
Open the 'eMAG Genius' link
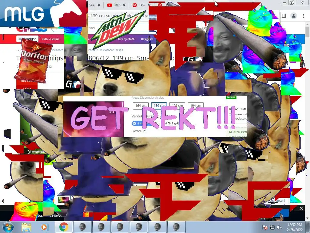(x=51, y=39)
